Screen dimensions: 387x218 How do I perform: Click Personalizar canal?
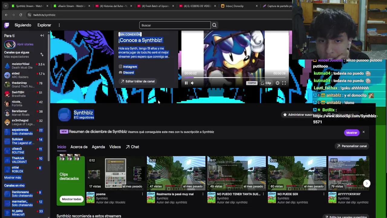point(352,146)
